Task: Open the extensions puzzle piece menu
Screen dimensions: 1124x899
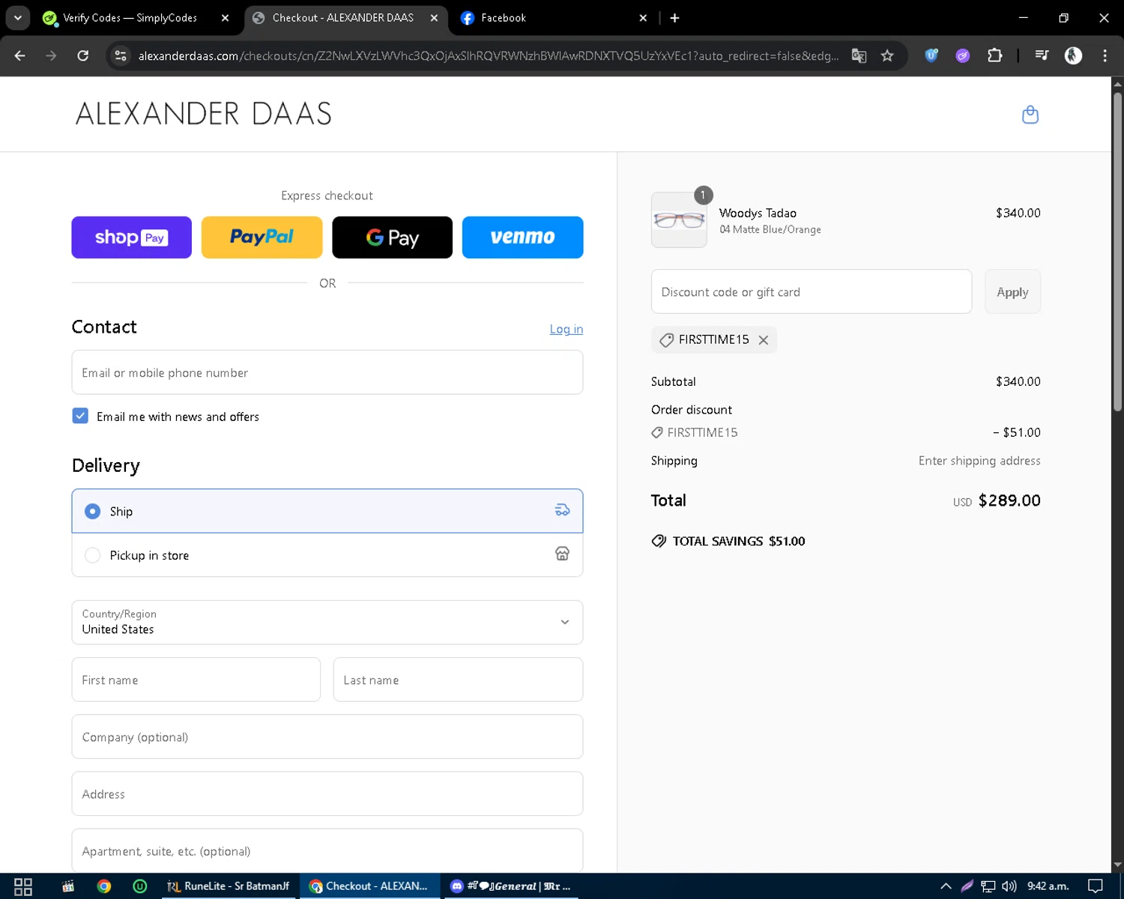Action: tap(995, 55)
